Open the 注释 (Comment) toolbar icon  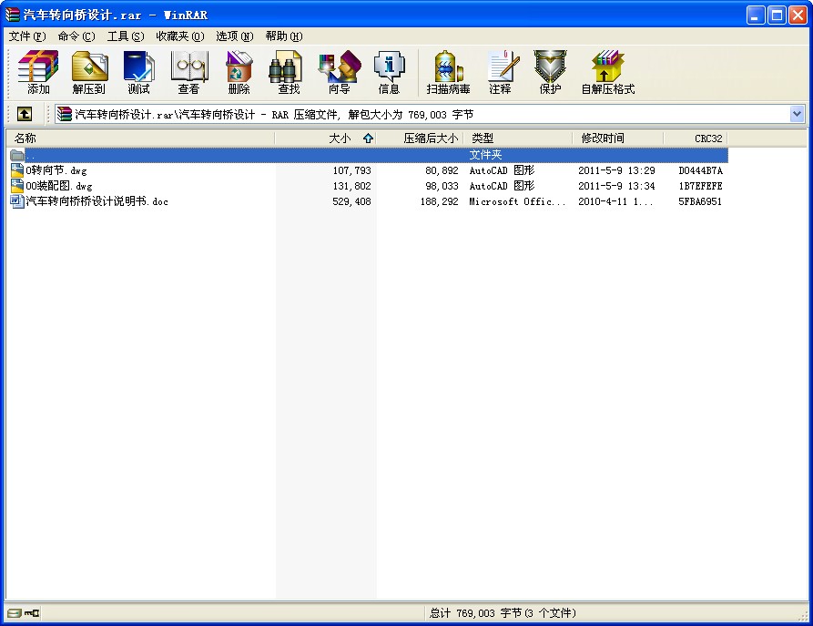pyautogui.click(x=500, y=72)
